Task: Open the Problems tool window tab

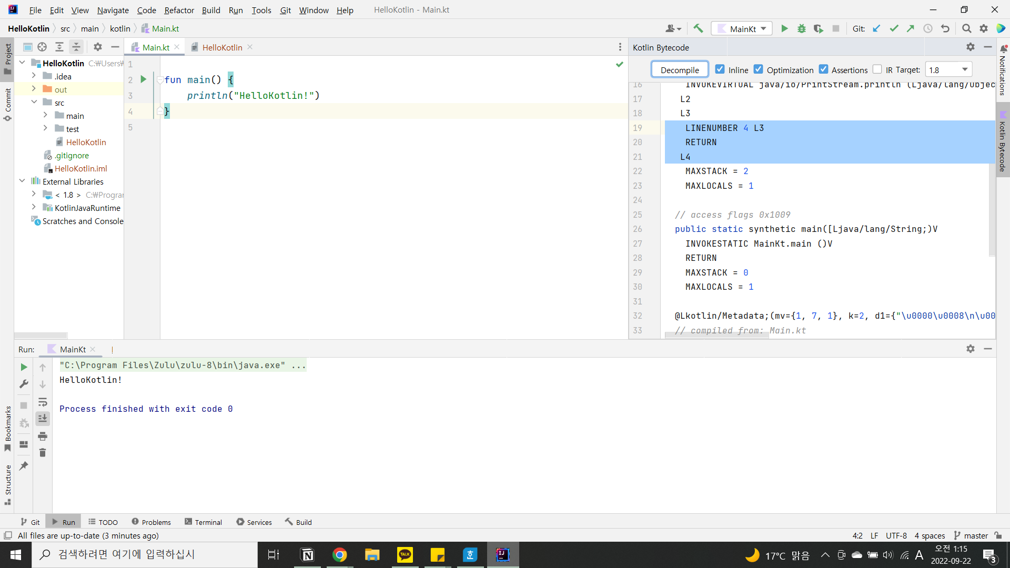Action: tap(151, 522)
